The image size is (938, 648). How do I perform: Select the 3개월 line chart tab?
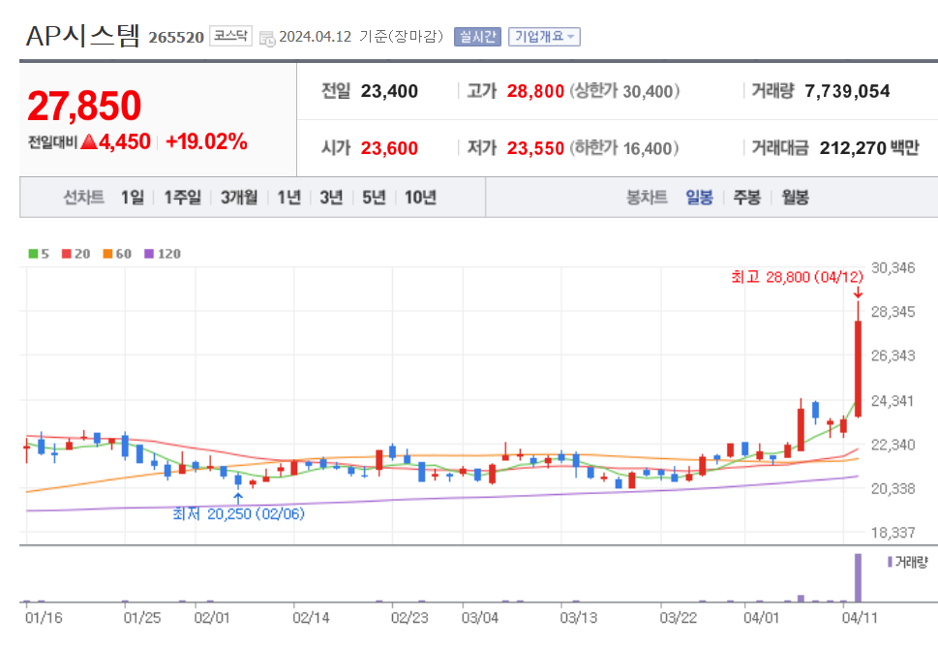coord(239,197)
